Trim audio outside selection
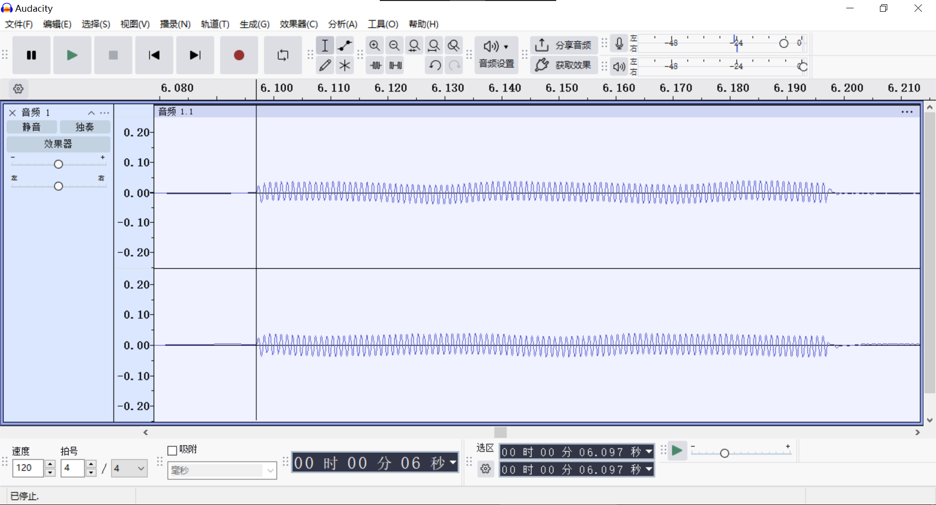This screenshot has width=936, height=505. 375,65
